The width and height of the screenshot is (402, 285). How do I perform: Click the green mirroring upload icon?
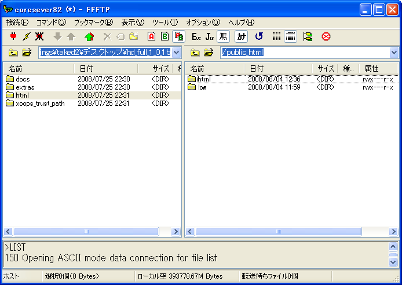tap(89, 36)
